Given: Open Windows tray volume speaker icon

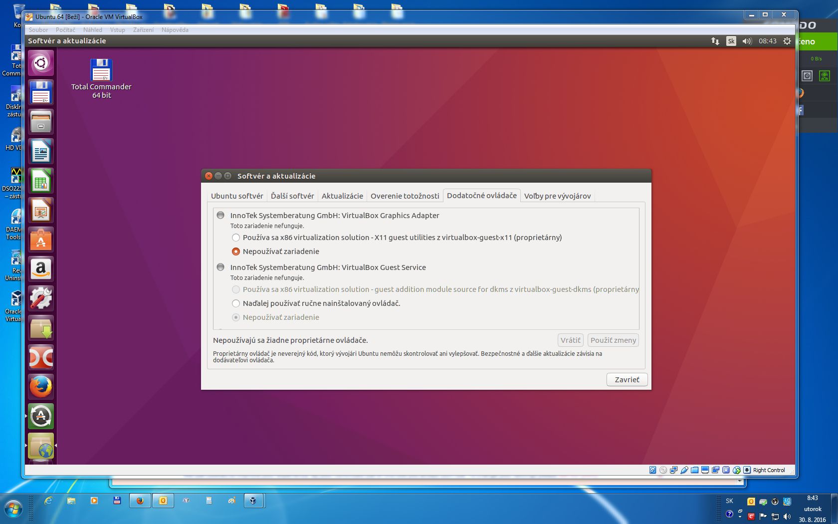Looking at the screenshot, I should (x=787, y=517).
